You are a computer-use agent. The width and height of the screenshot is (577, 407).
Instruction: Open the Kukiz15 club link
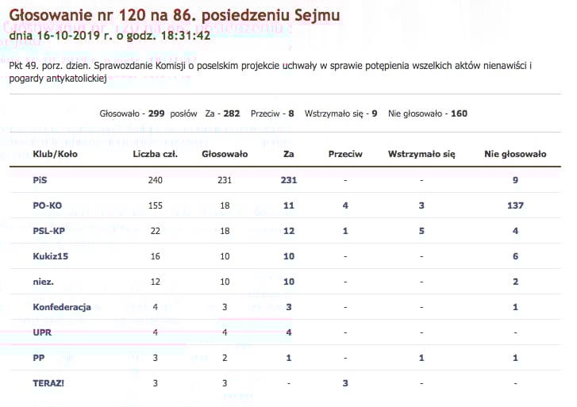51,256
